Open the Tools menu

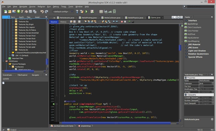coord(71,7)
